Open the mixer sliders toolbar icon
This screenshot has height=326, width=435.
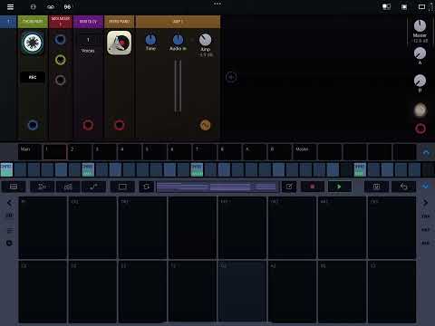[42, 187]
